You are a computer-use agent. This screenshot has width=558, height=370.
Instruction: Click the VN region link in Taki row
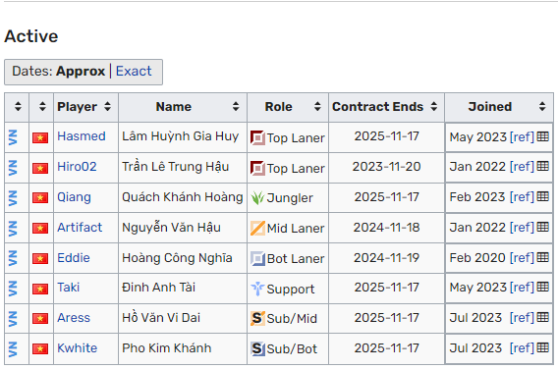click(x=13, y=289)
